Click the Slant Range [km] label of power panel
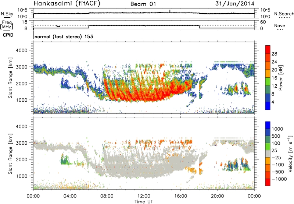Screen dimensions: 294x204 10,78
